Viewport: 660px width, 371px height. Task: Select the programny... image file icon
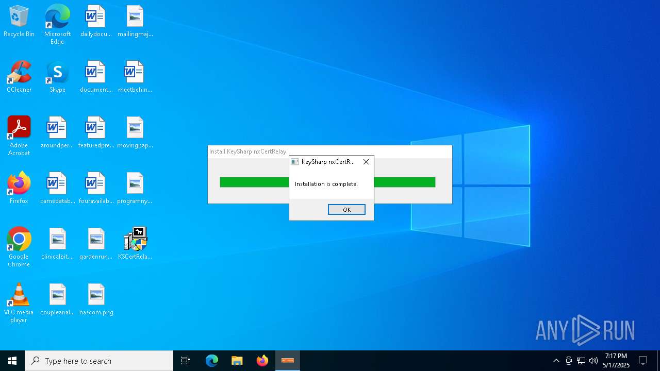(x=135, y=189)
